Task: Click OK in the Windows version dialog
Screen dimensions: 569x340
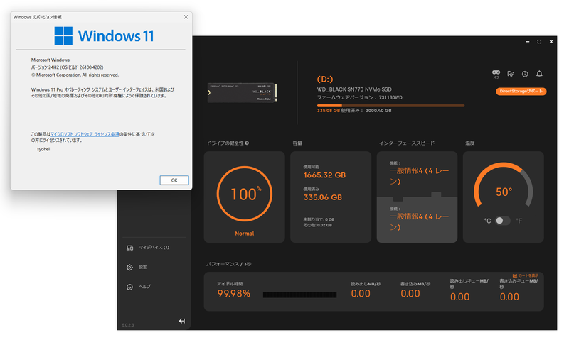Action: (174, 180)
